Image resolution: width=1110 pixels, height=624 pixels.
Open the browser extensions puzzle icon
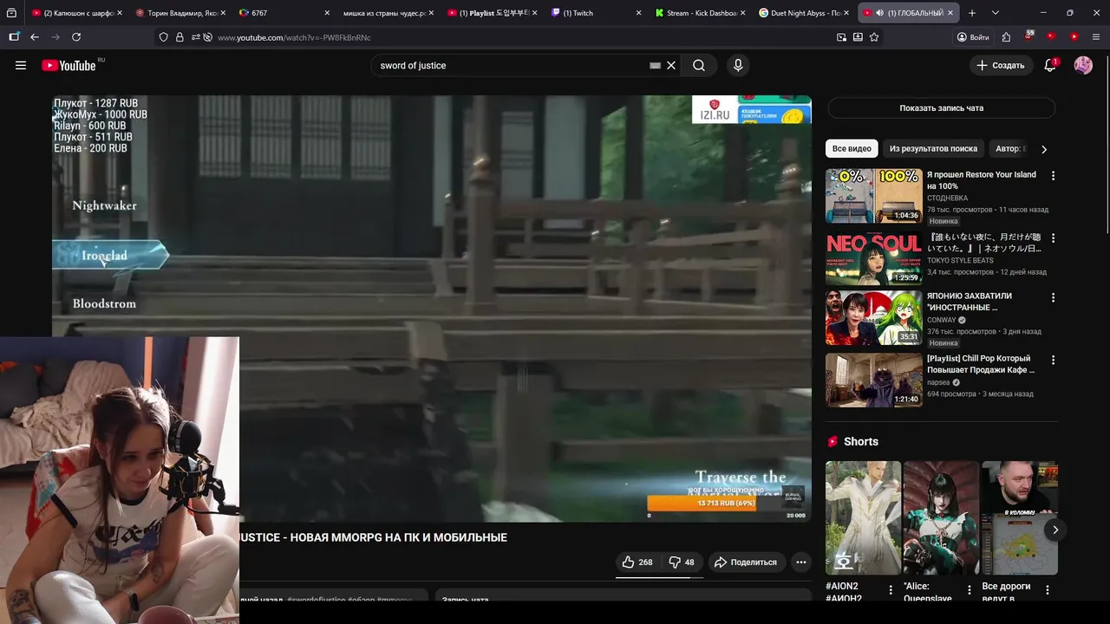1006,37
